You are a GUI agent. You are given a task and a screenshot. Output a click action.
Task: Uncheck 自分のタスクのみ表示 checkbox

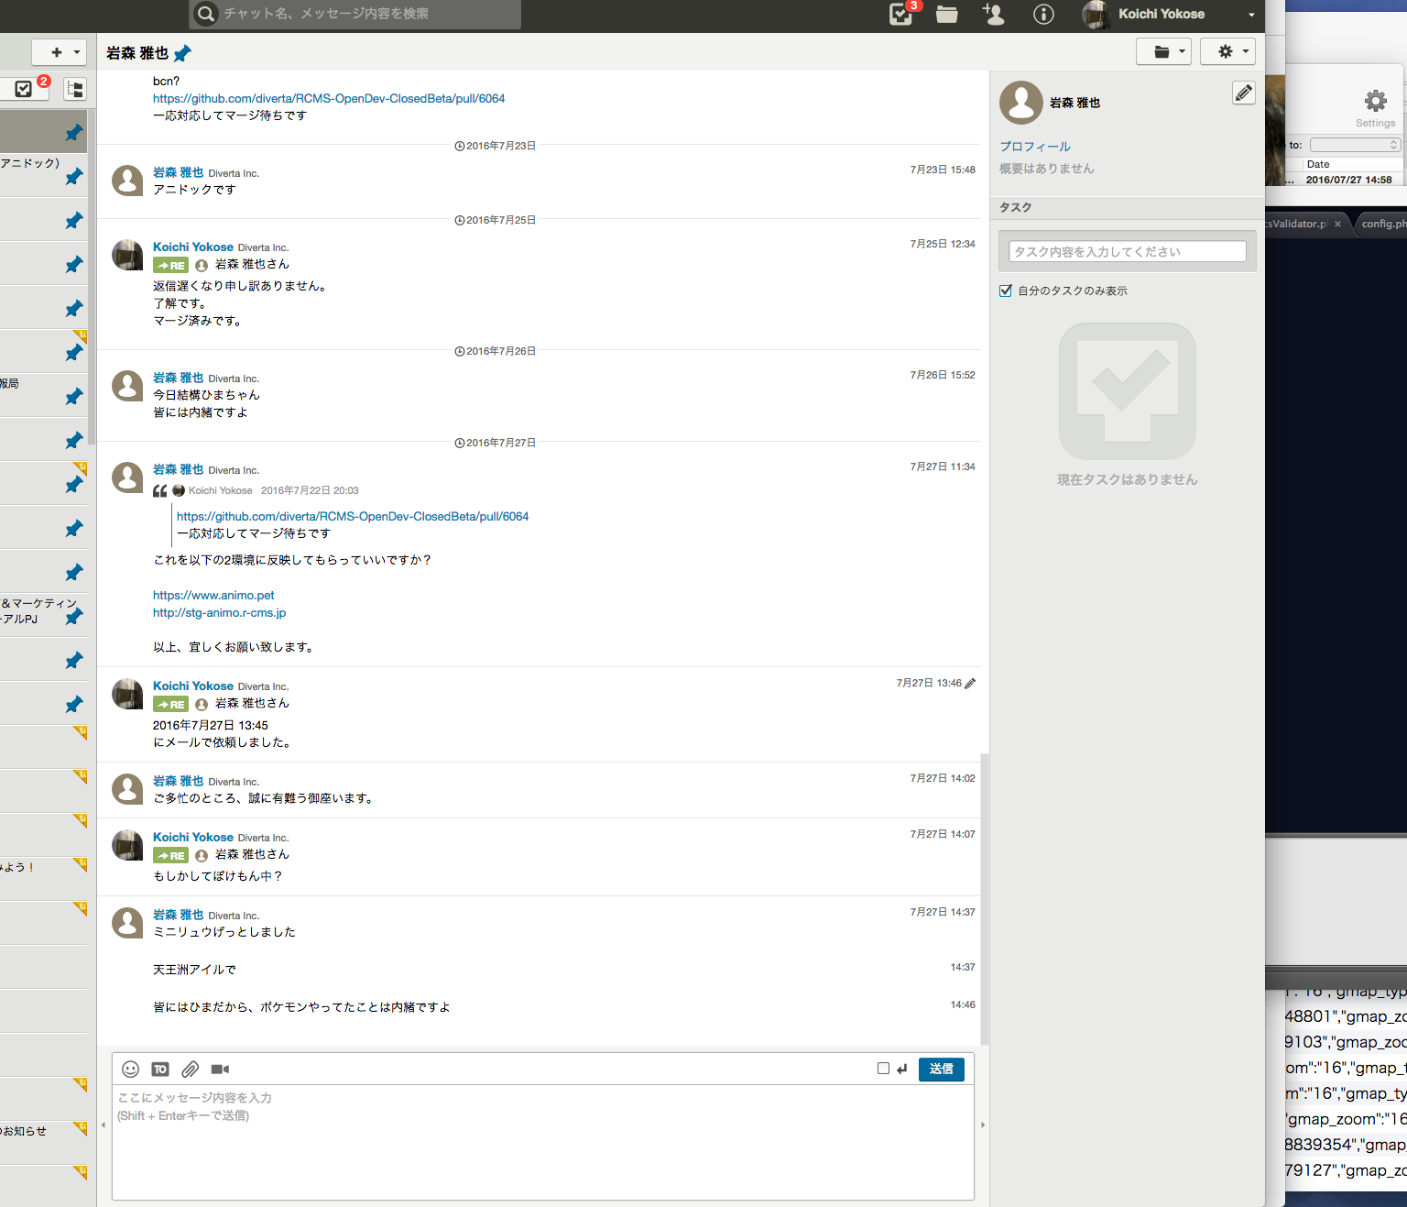coord(1006,291)
